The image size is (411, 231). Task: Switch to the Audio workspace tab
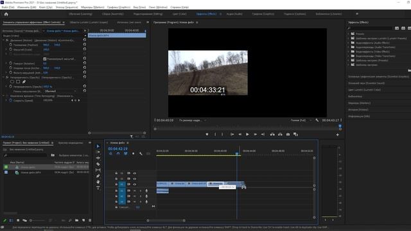(x=234, y=14)
